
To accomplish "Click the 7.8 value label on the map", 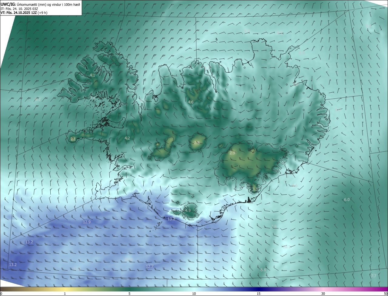I will [x=274, y=226].
